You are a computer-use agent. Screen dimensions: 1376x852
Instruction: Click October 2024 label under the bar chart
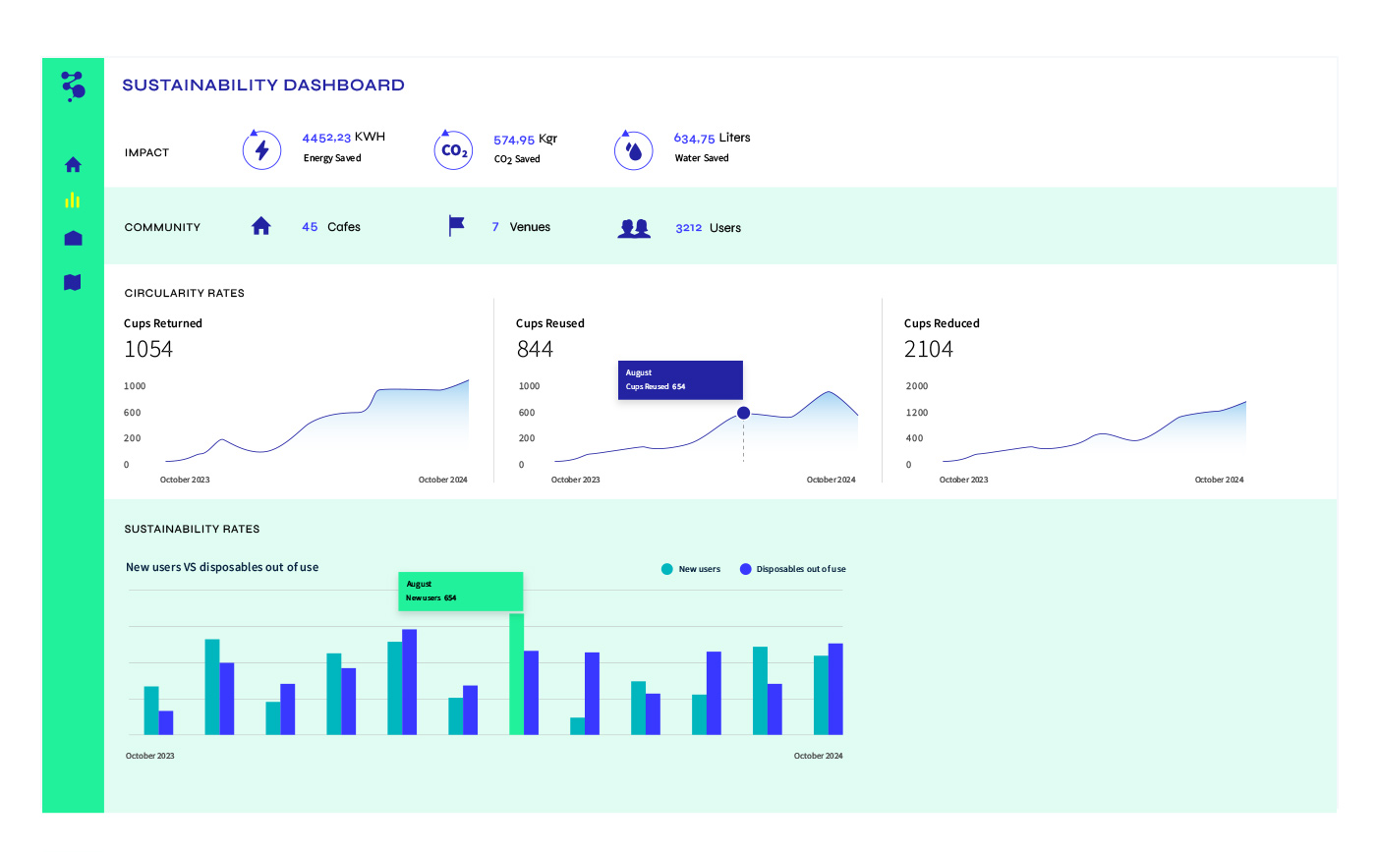tap(819, 756)
